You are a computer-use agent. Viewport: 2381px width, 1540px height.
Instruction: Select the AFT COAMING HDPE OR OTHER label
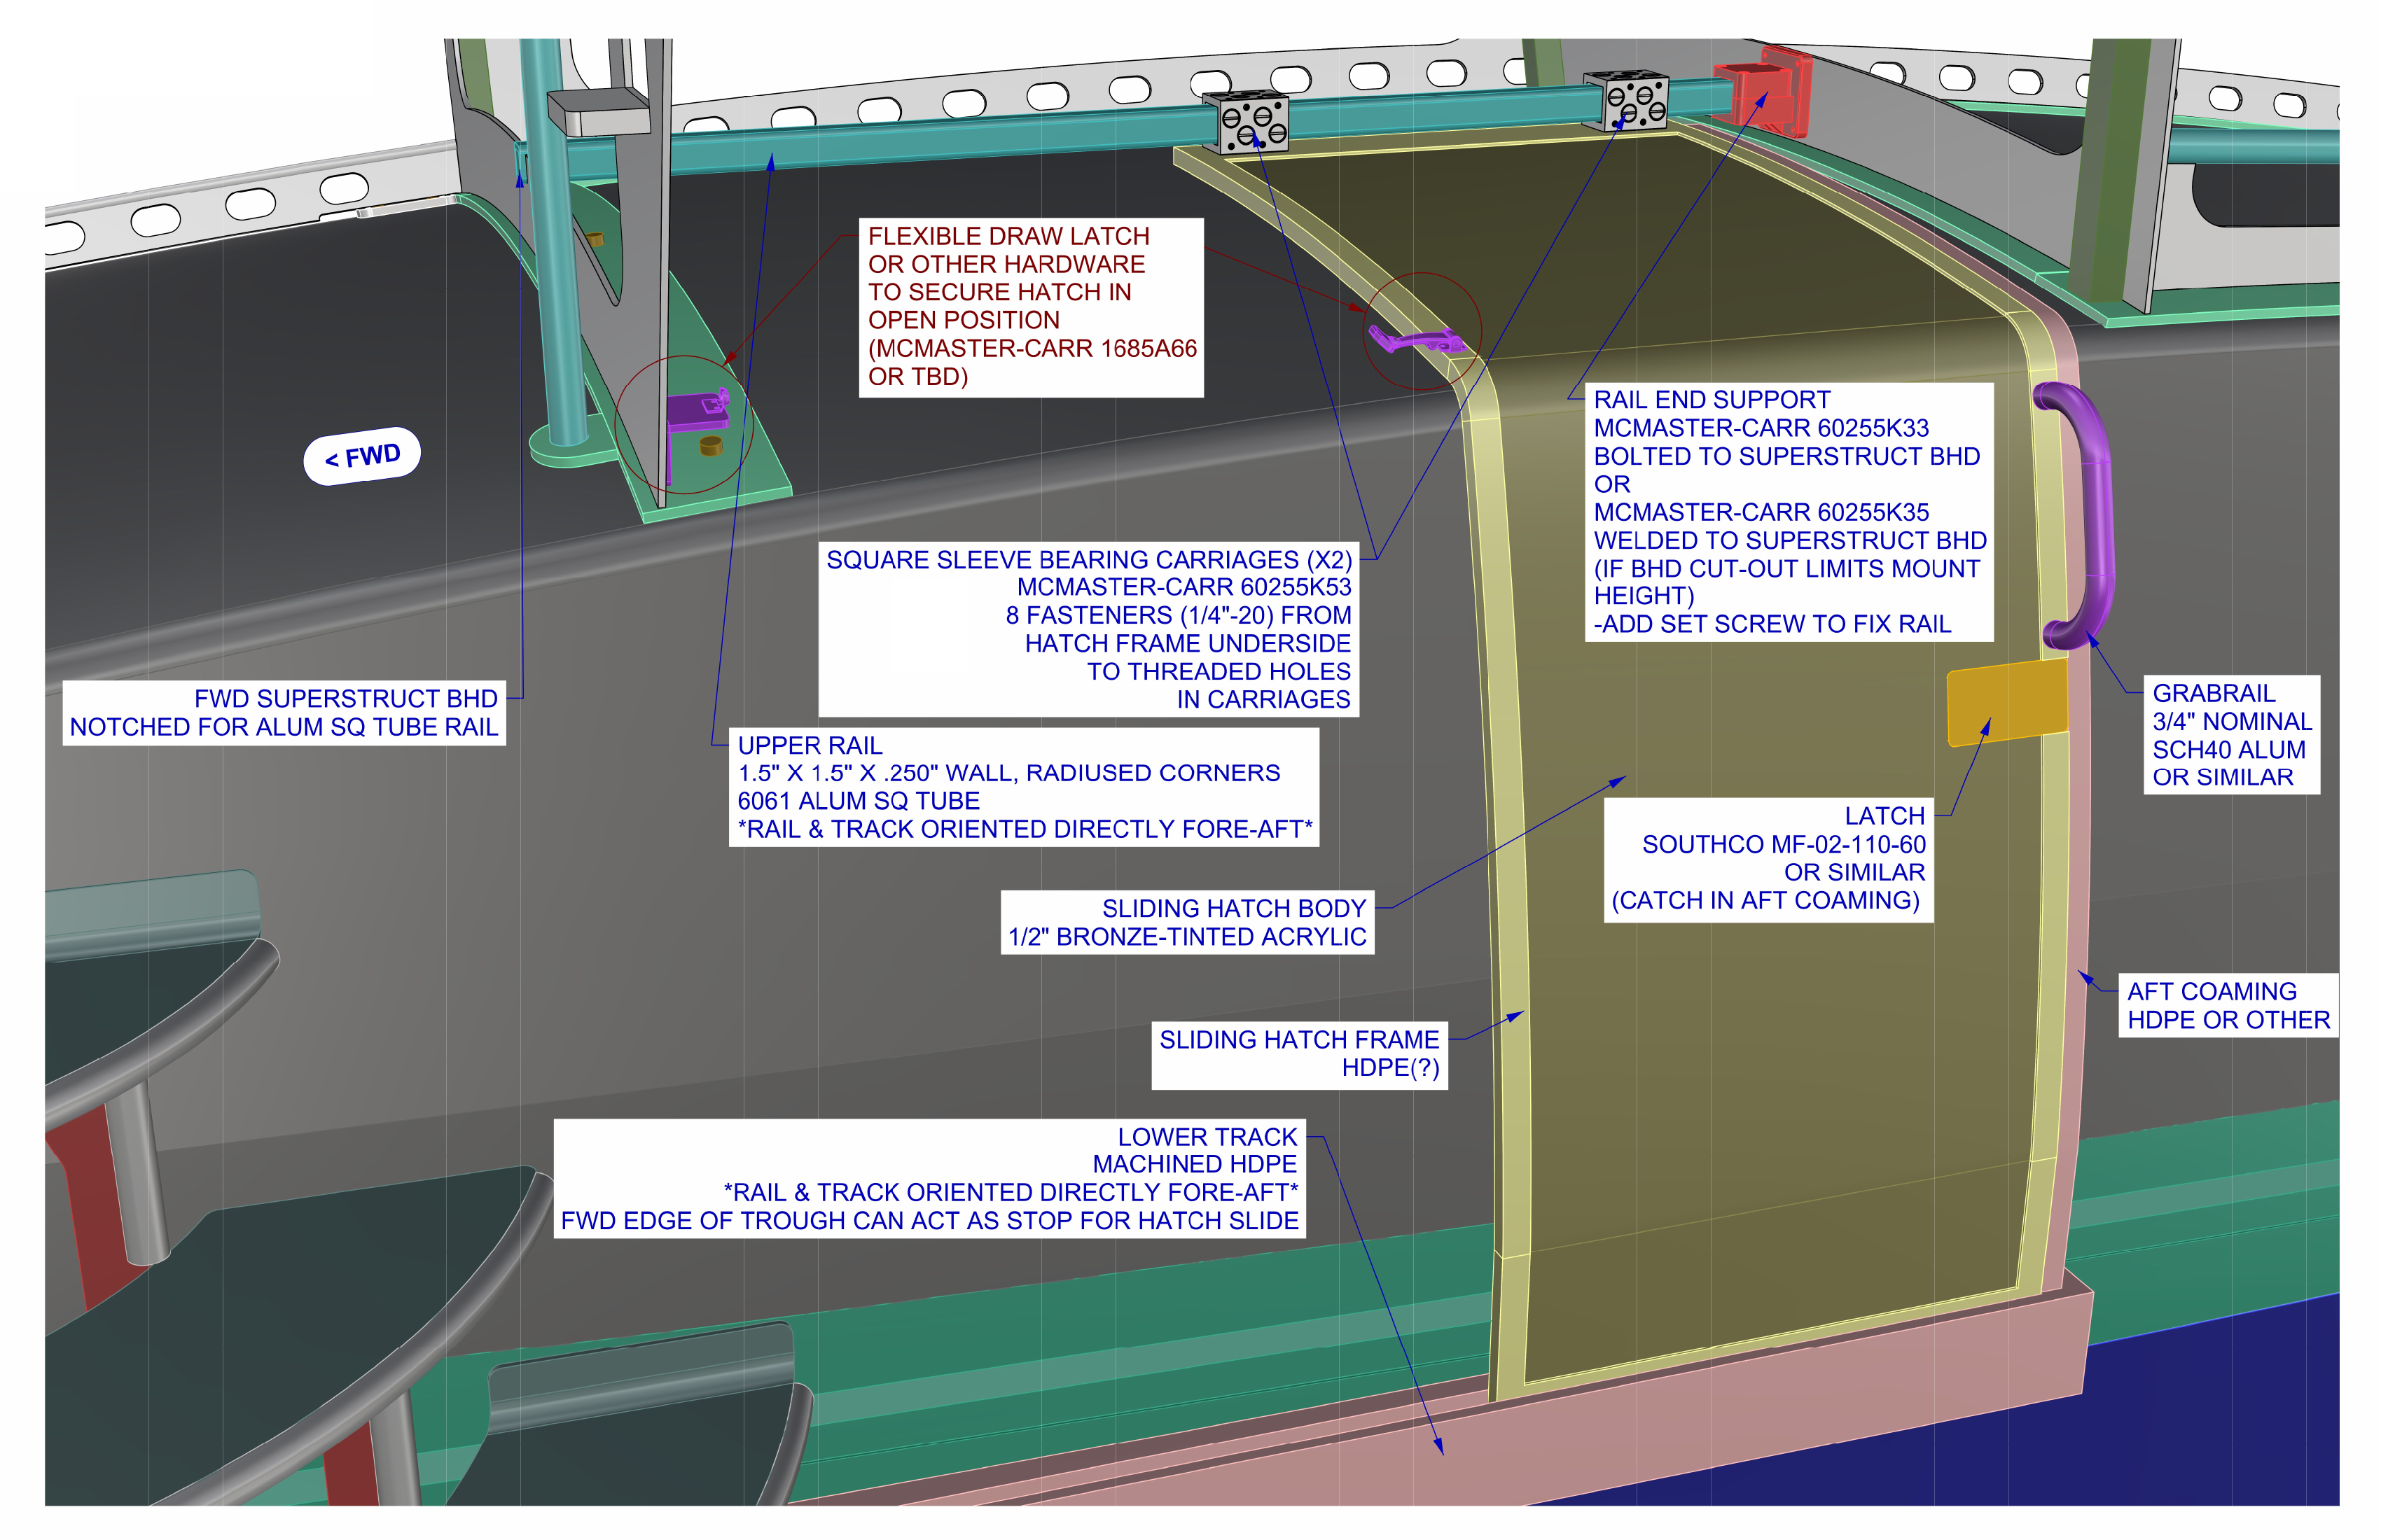tap(2228, 1005)
